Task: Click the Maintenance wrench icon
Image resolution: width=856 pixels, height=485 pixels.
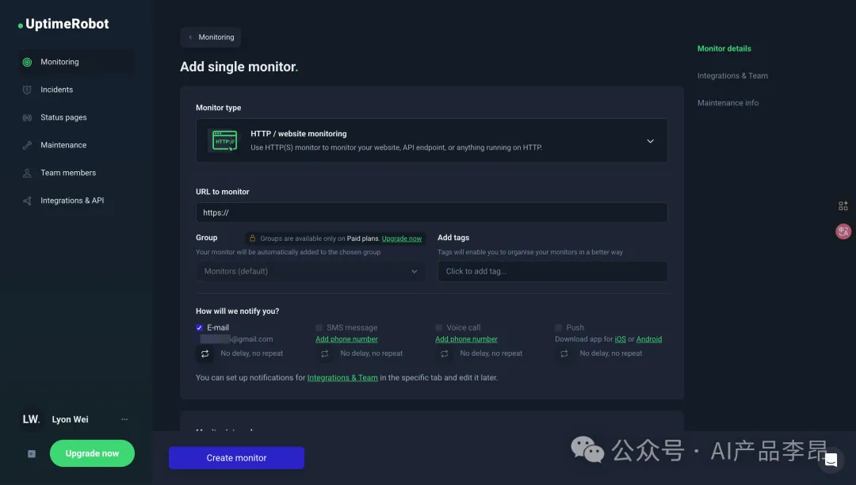Action: pyautogui.click(x=27, y=145)
